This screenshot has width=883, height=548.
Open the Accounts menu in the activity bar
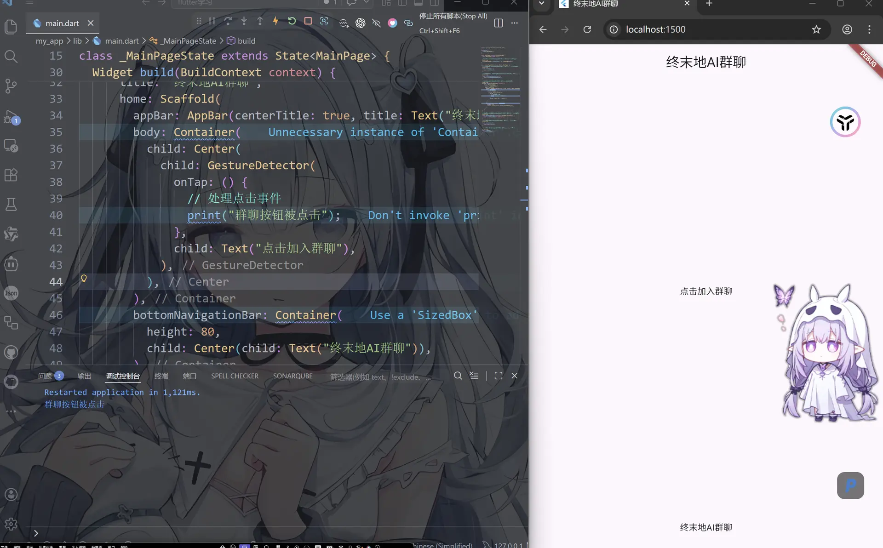tap(11, 495)
